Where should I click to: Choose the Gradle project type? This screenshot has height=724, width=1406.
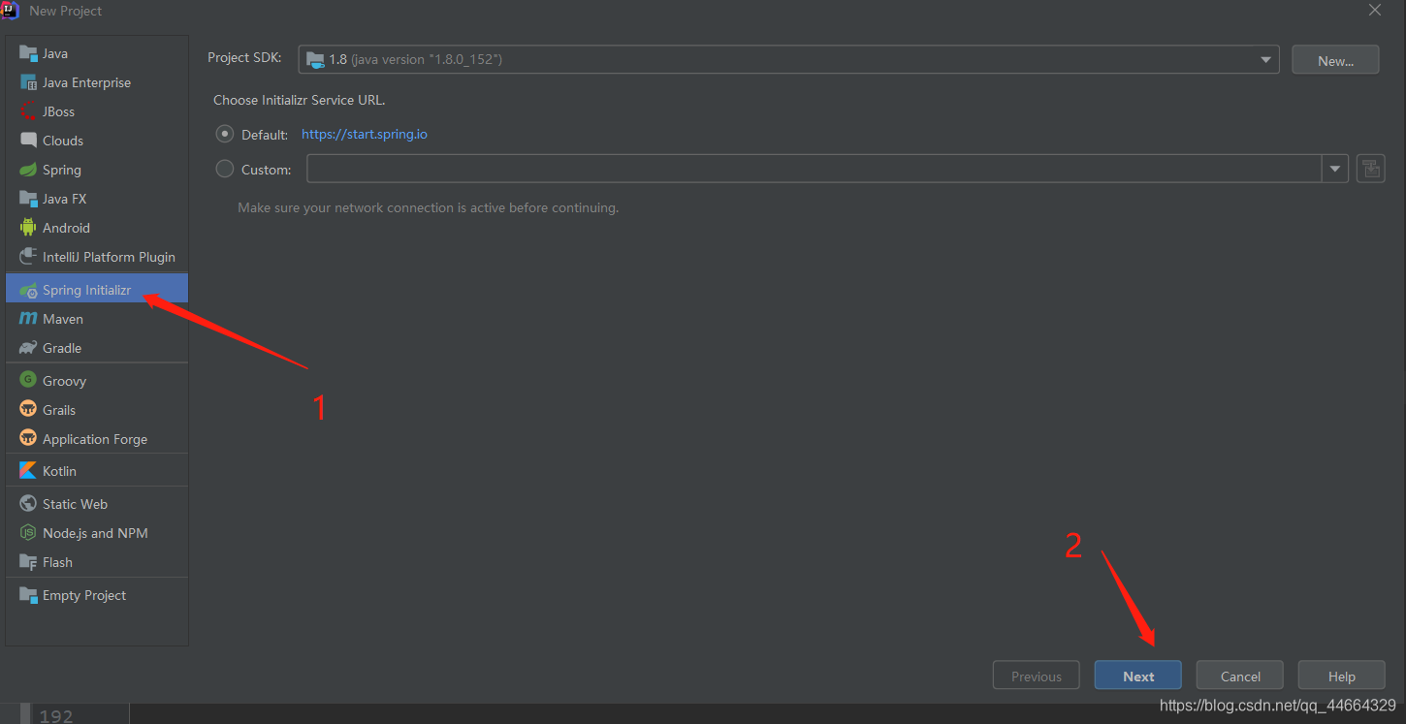coord(97,348)
